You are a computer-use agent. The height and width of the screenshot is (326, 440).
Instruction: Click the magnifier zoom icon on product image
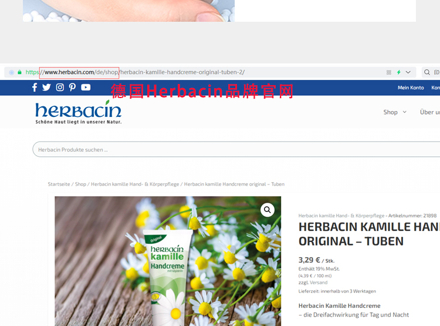tap(268, 210)
